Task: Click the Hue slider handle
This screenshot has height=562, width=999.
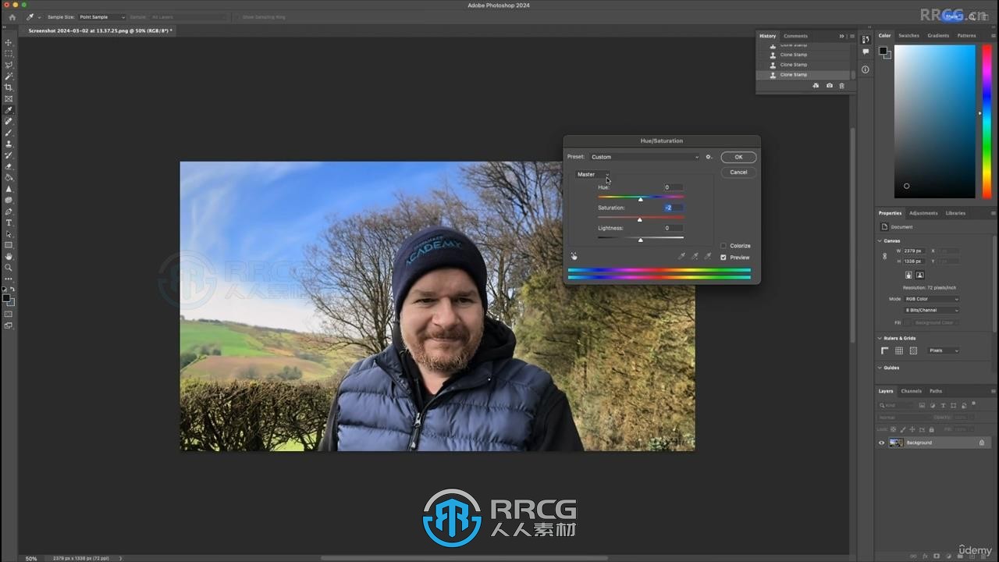Action: (x=641, y=199)
